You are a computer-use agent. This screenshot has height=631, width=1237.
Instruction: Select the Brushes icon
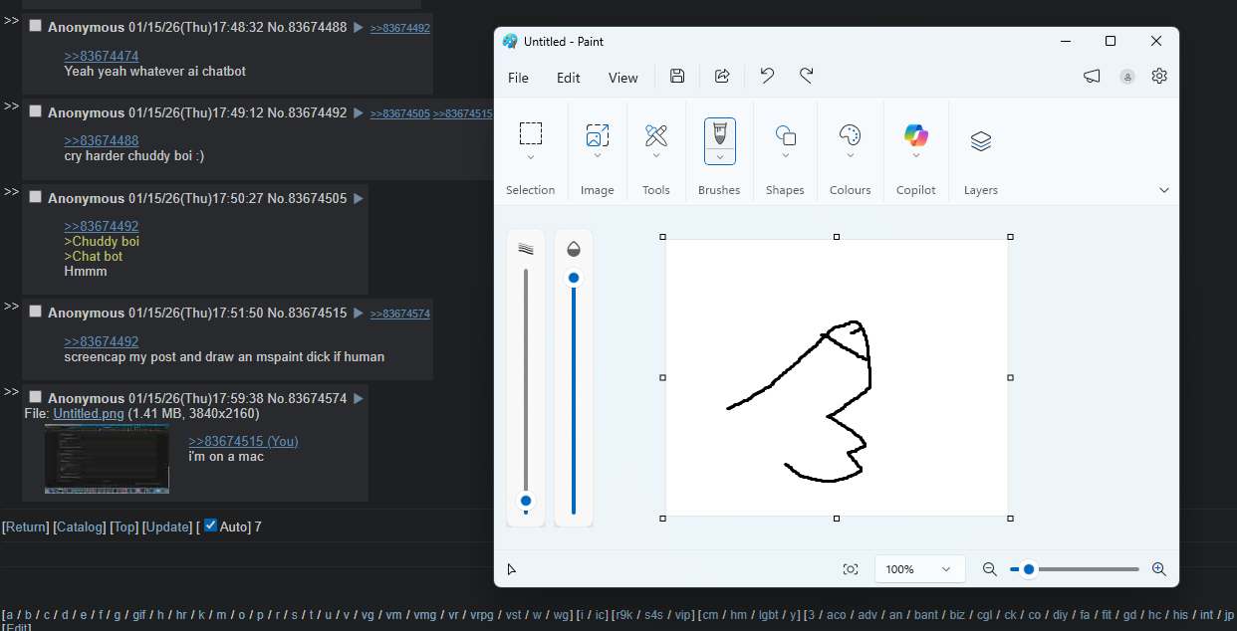pos(719,133)
